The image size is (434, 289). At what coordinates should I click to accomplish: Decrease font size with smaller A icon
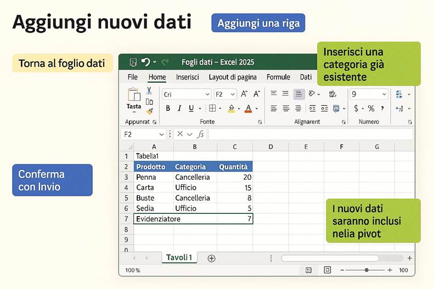[257, 94]
